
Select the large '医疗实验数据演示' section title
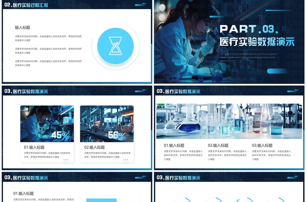(257, 42)
